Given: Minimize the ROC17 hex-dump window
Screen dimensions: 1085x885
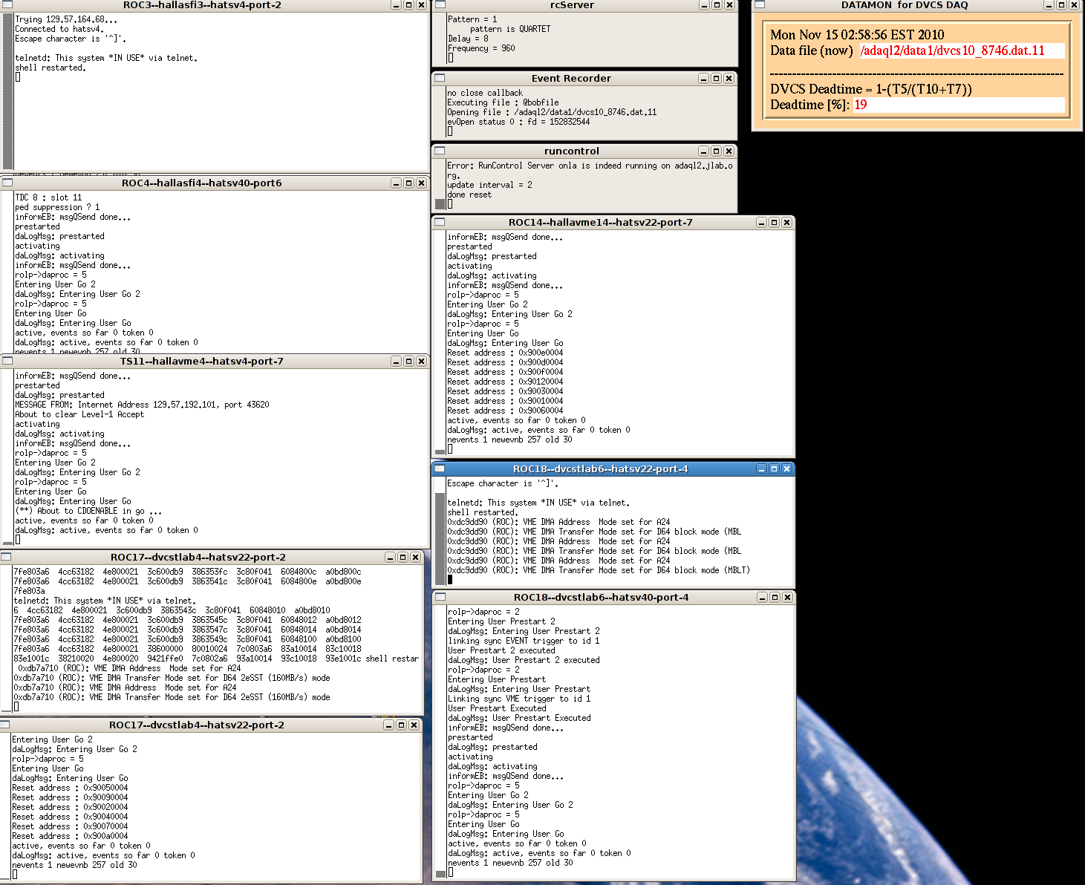Looking at the screenshot, I should 390,557.
